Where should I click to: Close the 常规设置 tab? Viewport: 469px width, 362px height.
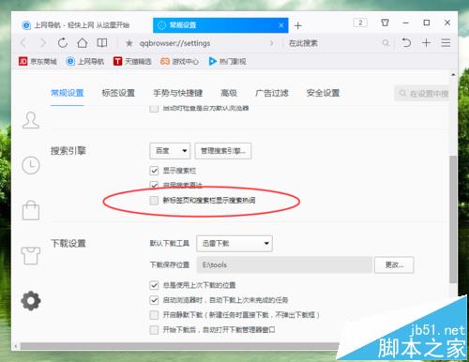point(281,25)
